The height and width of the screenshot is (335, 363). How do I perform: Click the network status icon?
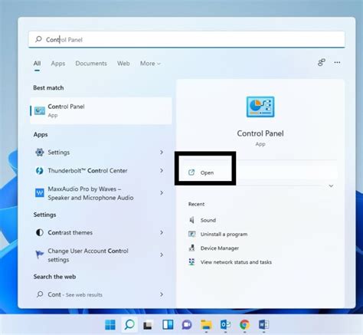(191, 262)
